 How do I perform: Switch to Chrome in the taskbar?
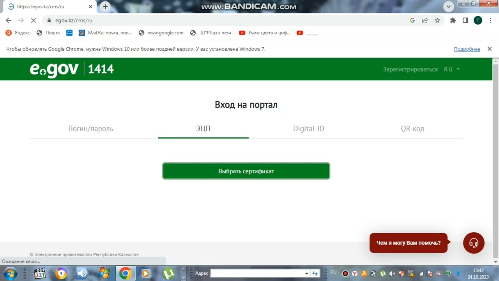125,273
